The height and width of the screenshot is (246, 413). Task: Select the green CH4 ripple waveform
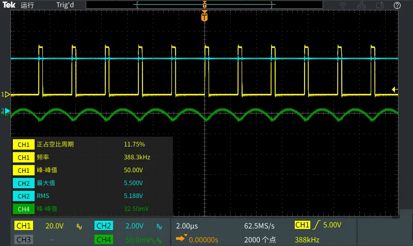point(204,114)
